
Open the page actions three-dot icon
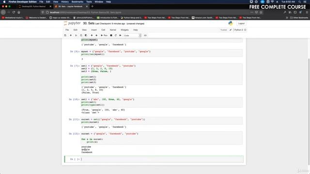[251, 12]
